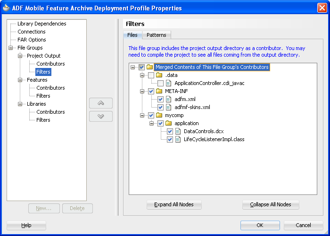Select the Merged Contents root label

(212, 67)
